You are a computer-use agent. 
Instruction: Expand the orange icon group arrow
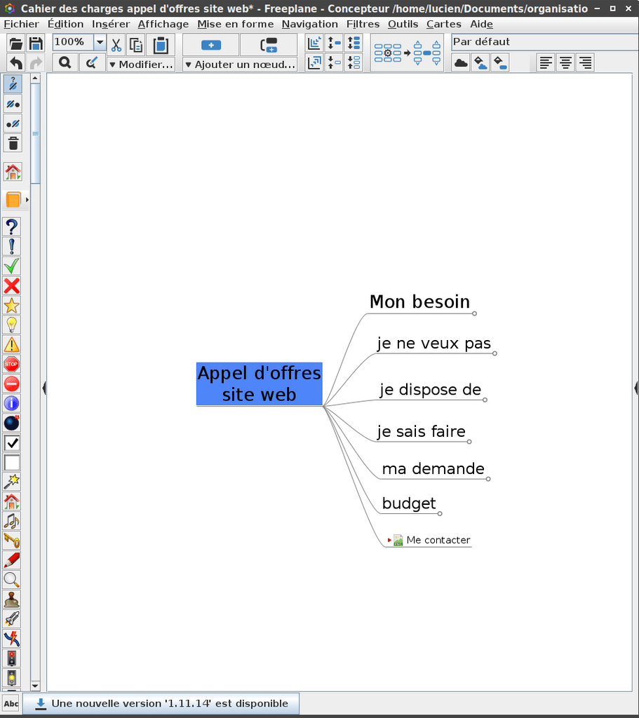[27, 200]
